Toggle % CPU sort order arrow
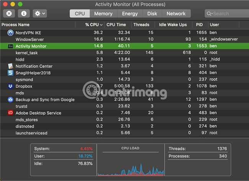Image resolution: width=249 pixels, height=181 pixels. (x=101, y=25)
